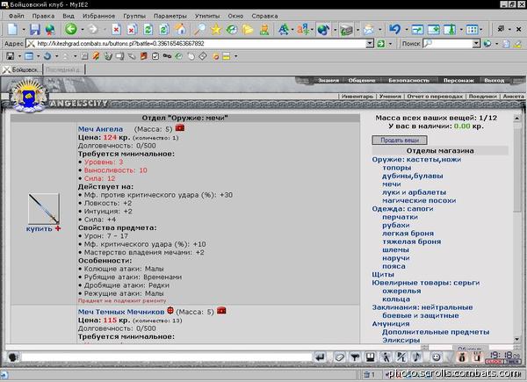
Task: Click the green Back arrow button
Action: 71,29
